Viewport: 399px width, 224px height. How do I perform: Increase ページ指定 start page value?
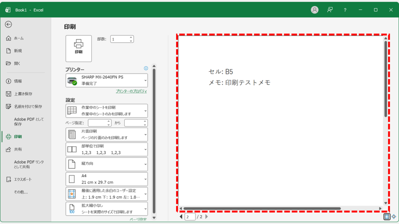pos(109,121)
